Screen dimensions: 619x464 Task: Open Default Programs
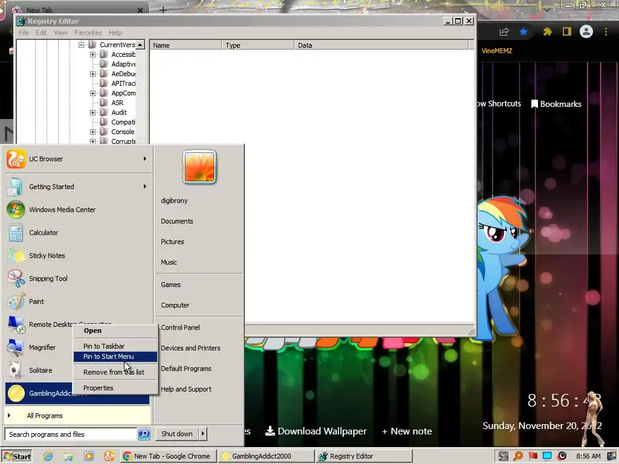click(x=186, y=369)
